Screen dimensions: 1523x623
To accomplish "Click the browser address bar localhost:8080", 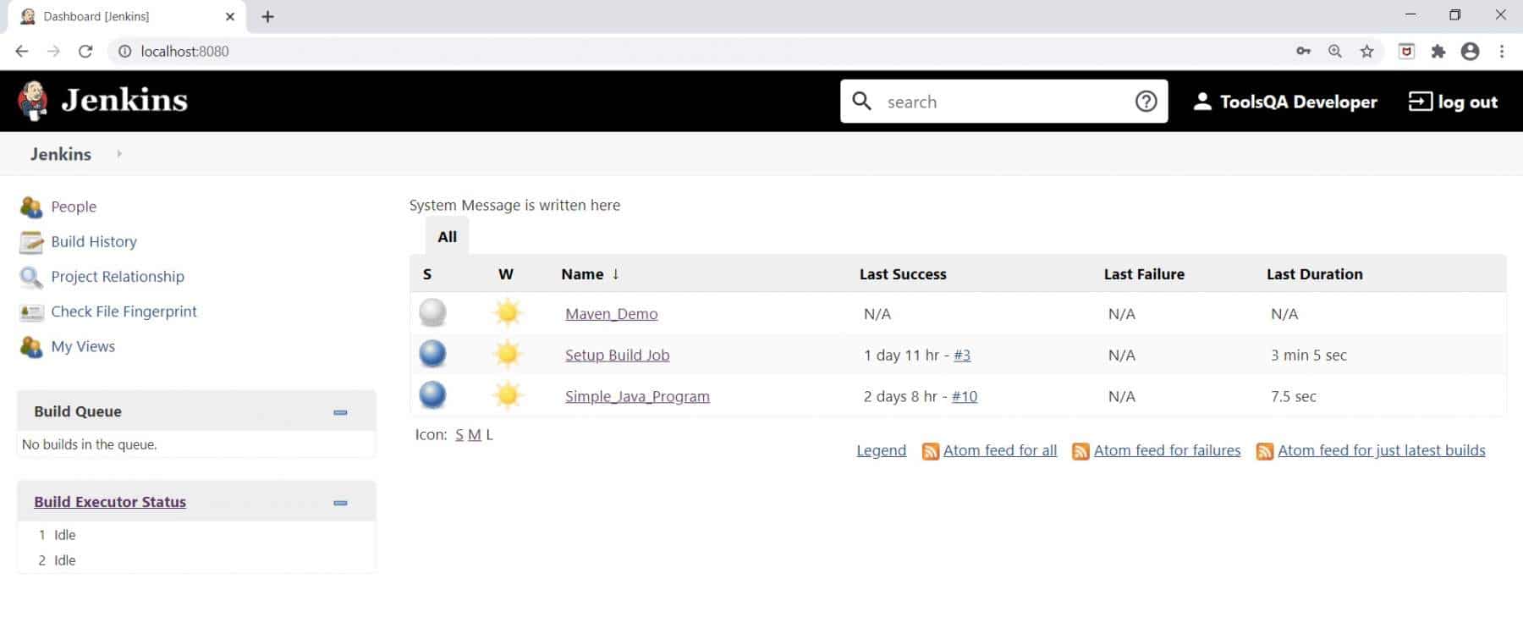I will (x=184, y=52).
